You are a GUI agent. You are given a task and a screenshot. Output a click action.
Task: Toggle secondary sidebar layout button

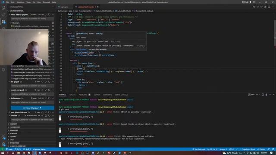pyautogui.click(x=250, y=2)
